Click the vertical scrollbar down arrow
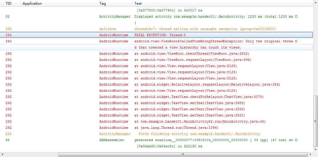This screenshot has width=318, height=157. [x=315, y=149]
